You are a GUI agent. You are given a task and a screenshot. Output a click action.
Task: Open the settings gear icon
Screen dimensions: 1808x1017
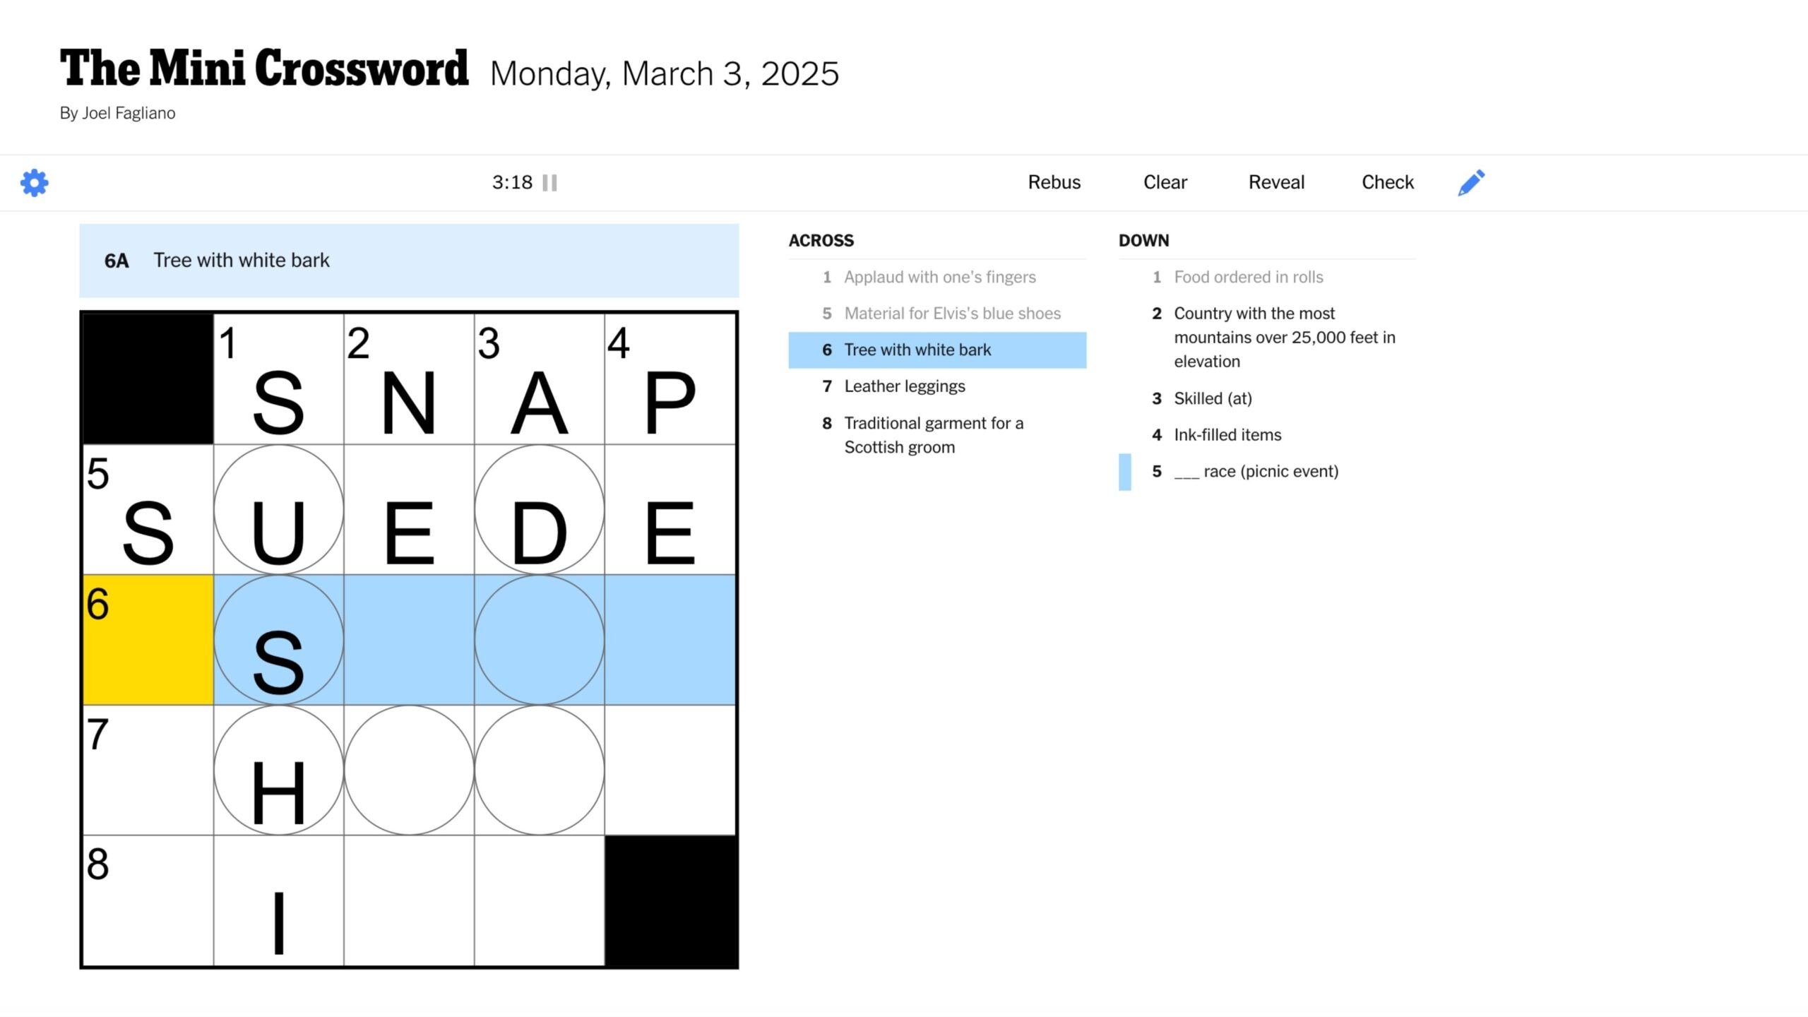coord(35,183)
